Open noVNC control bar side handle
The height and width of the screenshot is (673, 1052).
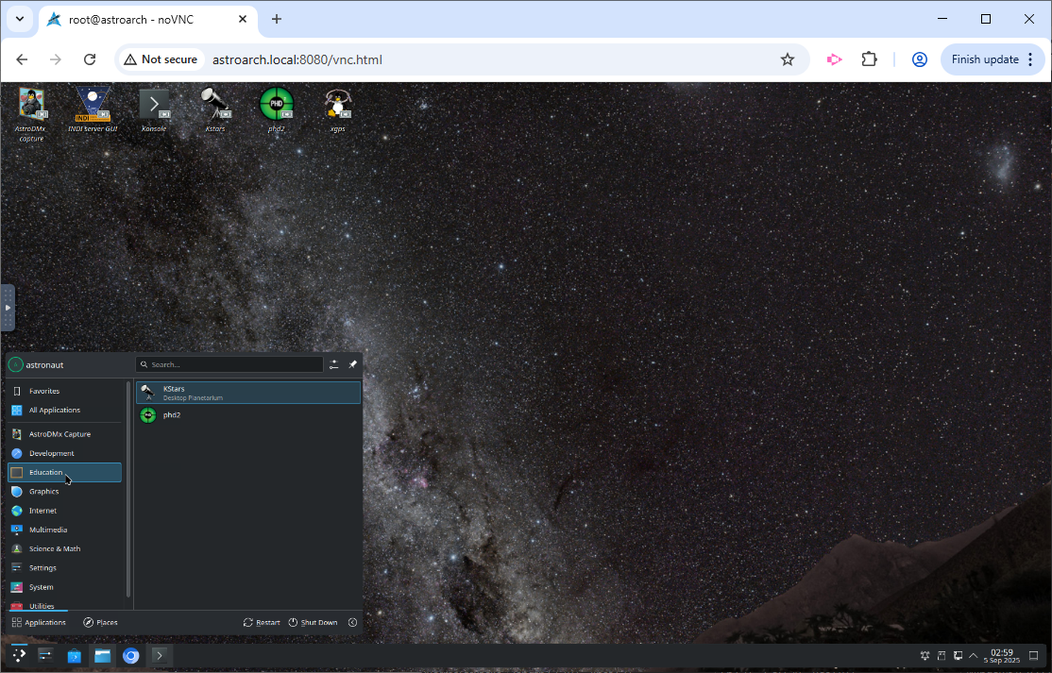point(8,308)
